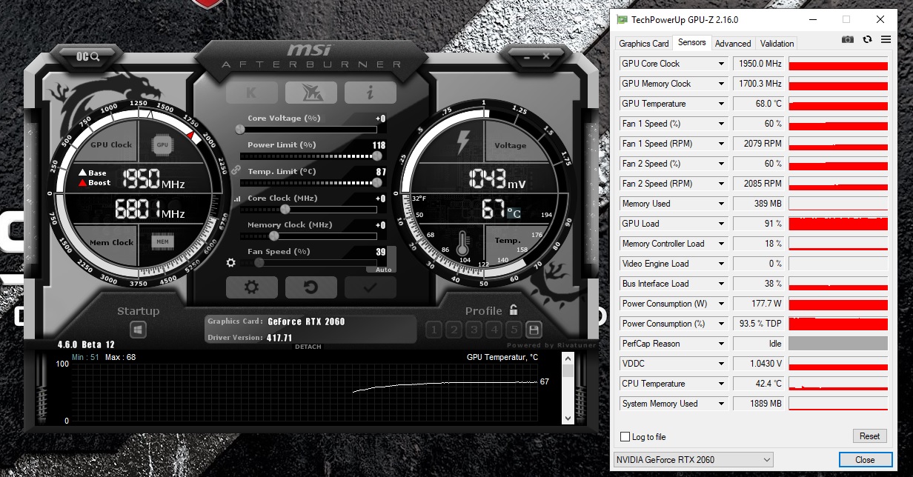Enable the Log to file checkbox

coord(625,437)
